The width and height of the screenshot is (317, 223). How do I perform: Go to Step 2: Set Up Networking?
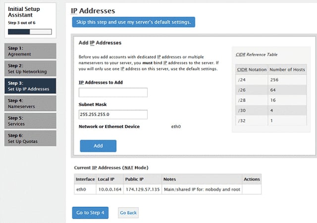coord(31,69)
